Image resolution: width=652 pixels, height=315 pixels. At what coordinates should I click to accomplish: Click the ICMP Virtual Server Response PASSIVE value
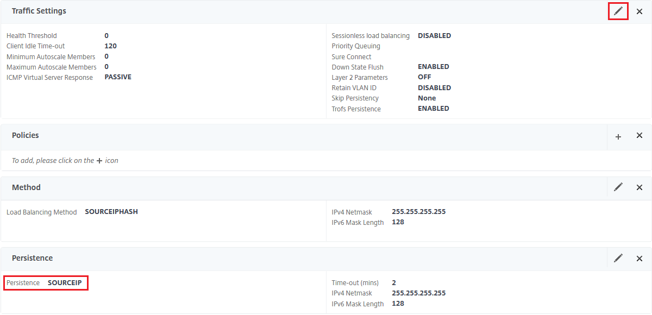pos(118,77)
